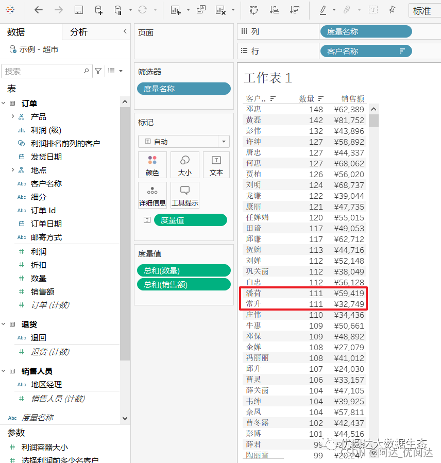Click the table vertical scrollbar thumb

tap(374, 121)
